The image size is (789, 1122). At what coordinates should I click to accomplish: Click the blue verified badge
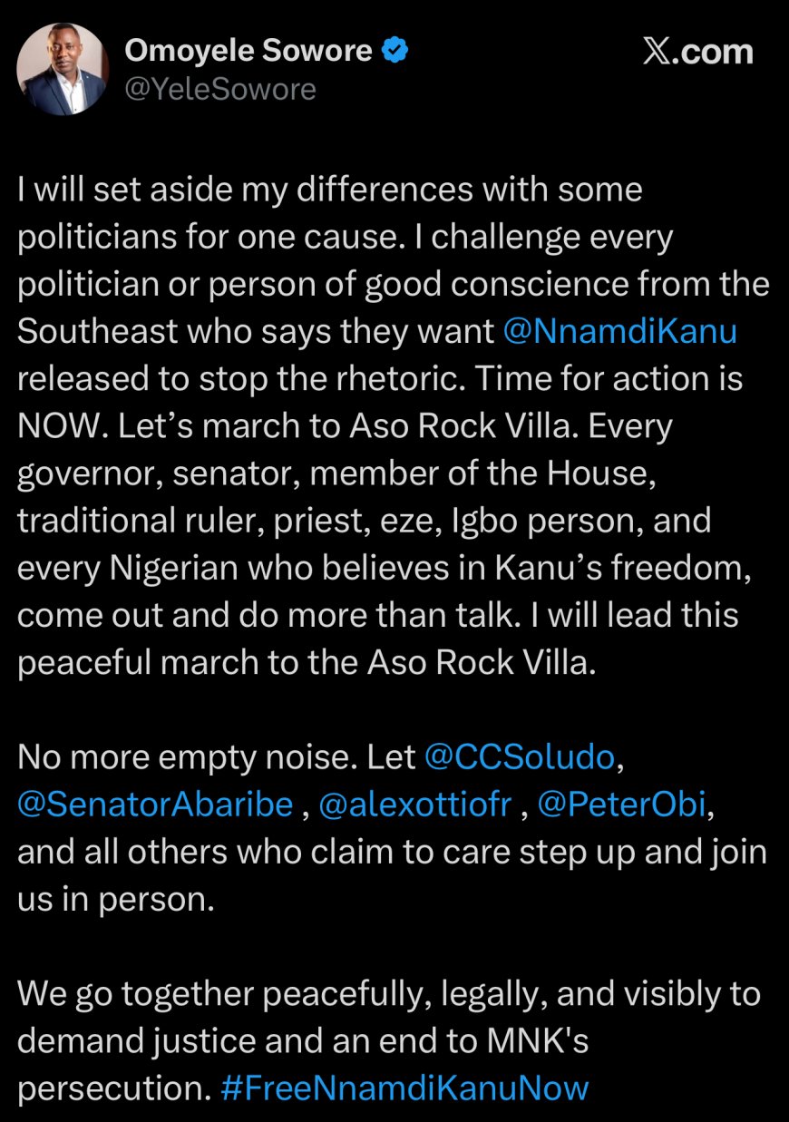pyautogui.click(x=394, y=52)
